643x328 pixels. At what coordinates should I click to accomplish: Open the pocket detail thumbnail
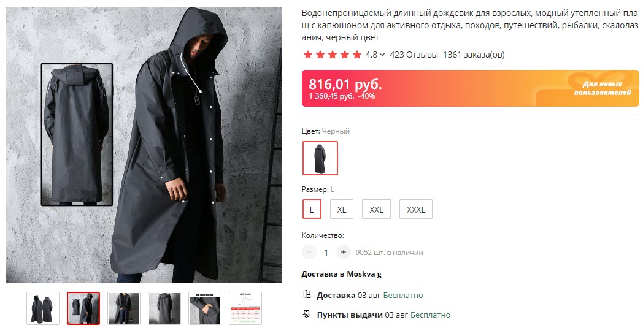pyautogui.click(x=205, y=308)
